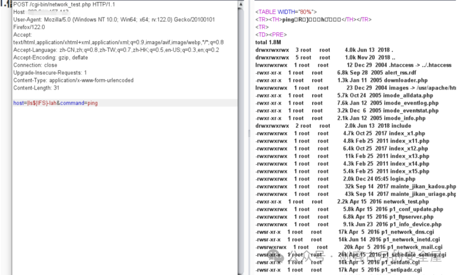Click the p1_network_inetd.cgi row
Screen dimensions: 457x275
[348, 239]
